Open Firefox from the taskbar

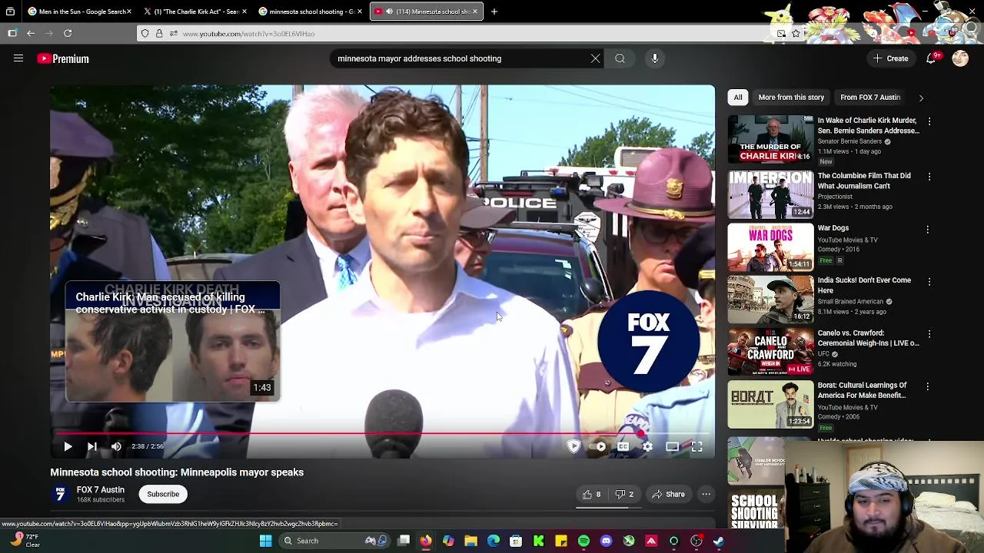tap(426, 541)
